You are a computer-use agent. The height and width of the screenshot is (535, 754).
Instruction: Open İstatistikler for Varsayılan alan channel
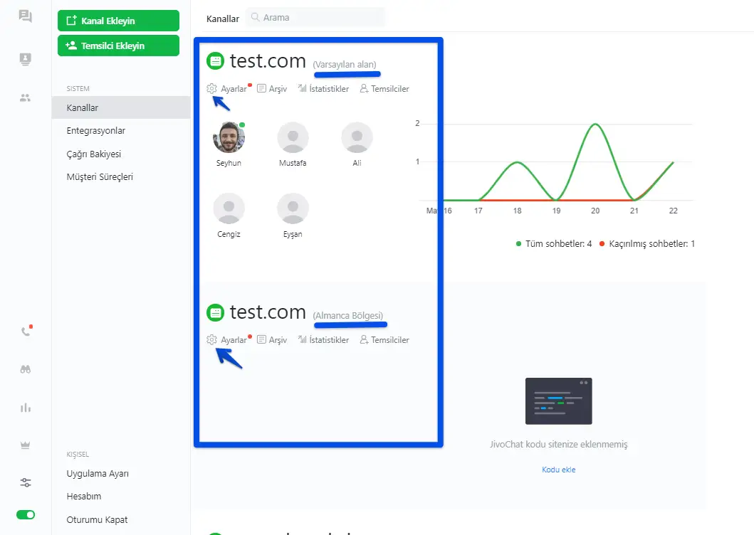coord(329,89)
